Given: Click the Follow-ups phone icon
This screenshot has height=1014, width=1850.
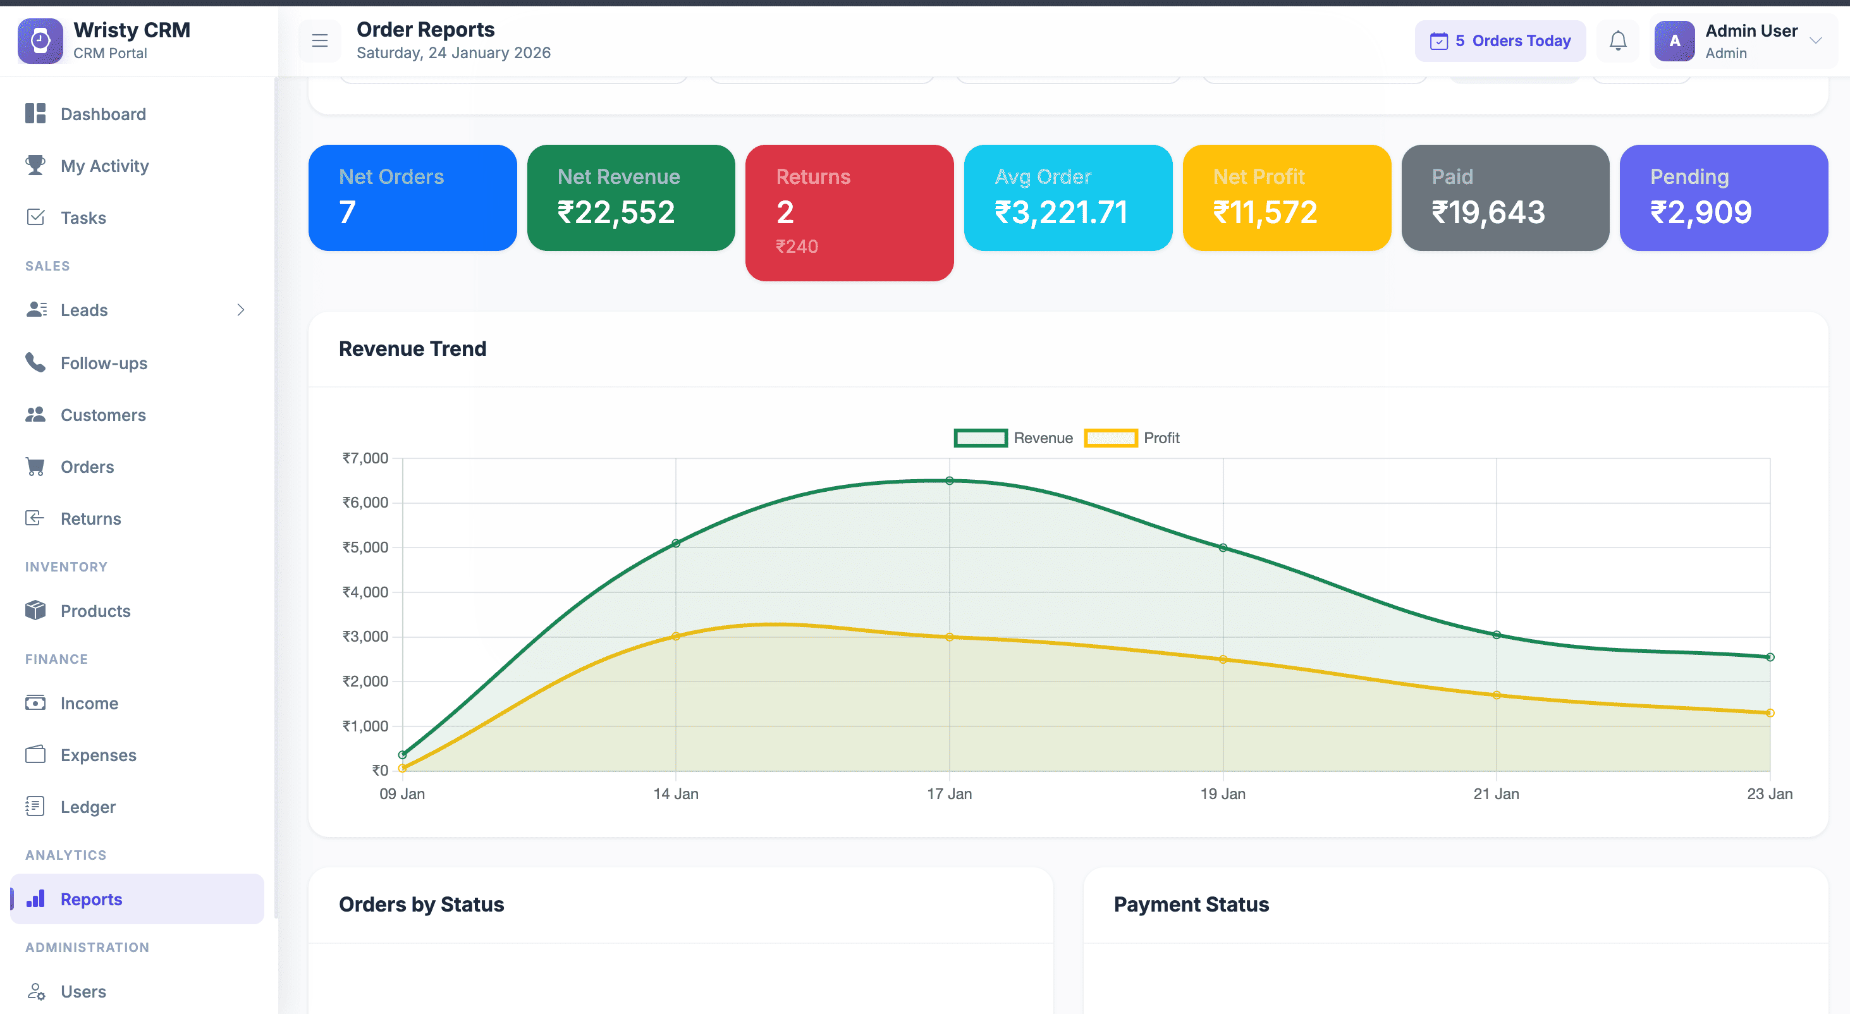Looking at the screenshot, I should click(x=35, y=362).
